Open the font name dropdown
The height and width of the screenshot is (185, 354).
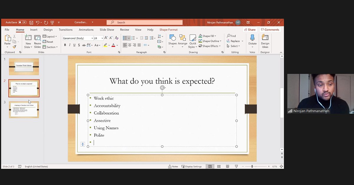92,38
